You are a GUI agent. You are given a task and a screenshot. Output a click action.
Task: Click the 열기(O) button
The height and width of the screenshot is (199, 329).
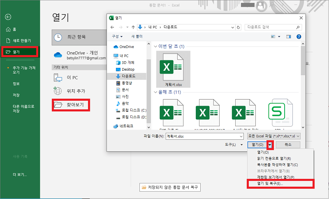pos(257,145)
